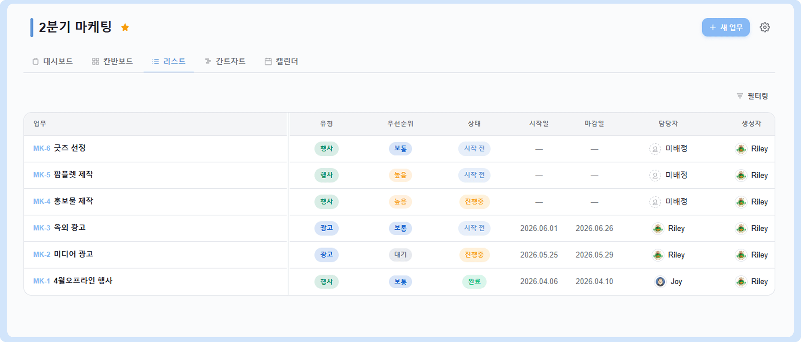Click the 새 업무 button
The image size is (801, 342).
coord(726,27)
